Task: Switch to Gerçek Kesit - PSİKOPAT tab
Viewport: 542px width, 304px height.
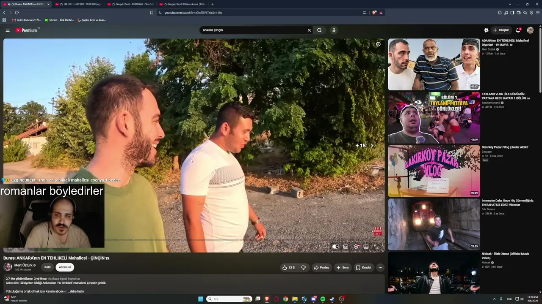Action: [131, 4]
